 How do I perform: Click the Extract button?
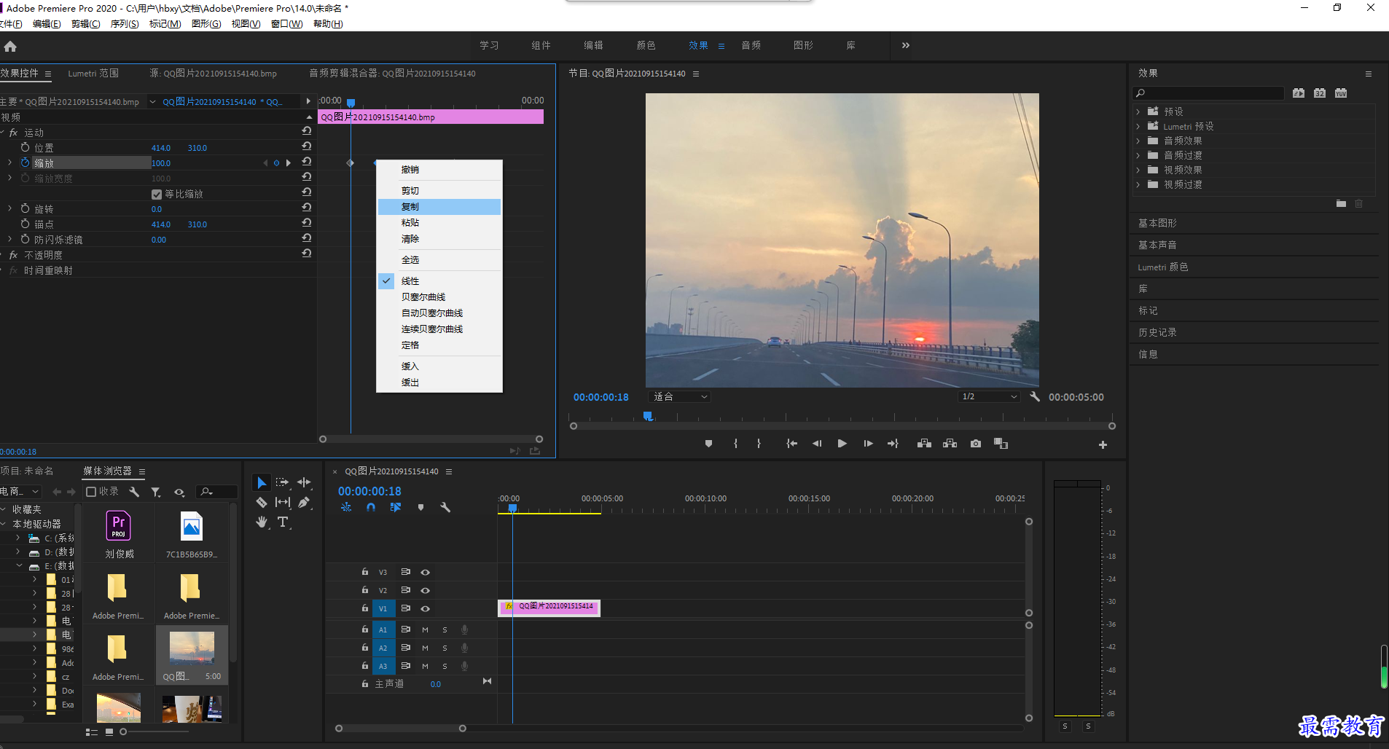(950, 444)
